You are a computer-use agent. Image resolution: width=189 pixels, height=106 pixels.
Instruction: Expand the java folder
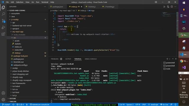click(x=13, y=16)
